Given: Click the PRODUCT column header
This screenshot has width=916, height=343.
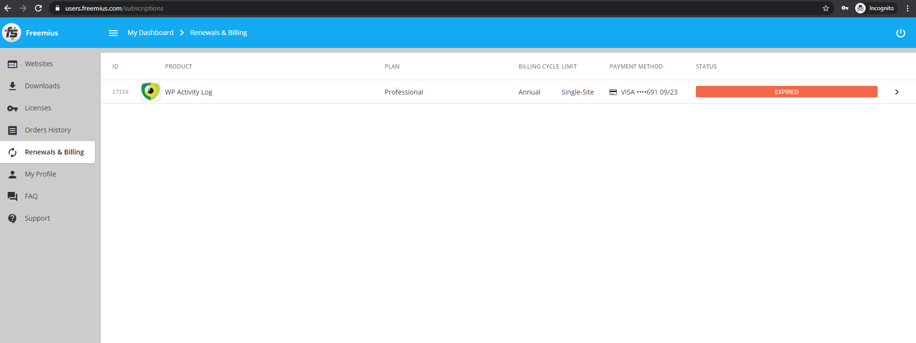Looking at the screenshot, I should tap(178, 67).
